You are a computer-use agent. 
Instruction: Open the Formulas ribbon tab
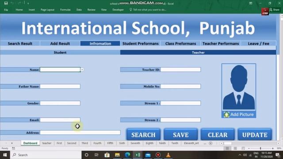[65, 10]
